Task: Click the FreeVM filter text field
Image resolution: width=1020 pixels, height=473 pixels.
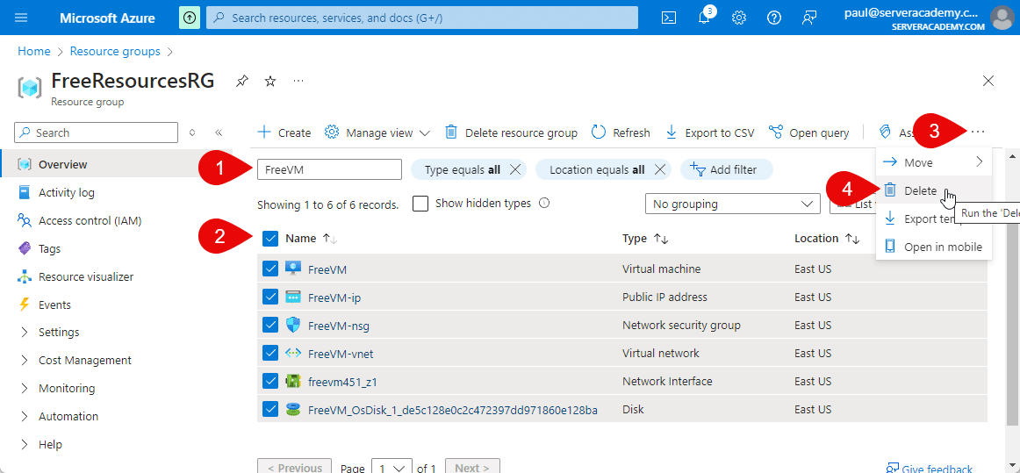Action: pyautogui.click(x=328, y=169)
